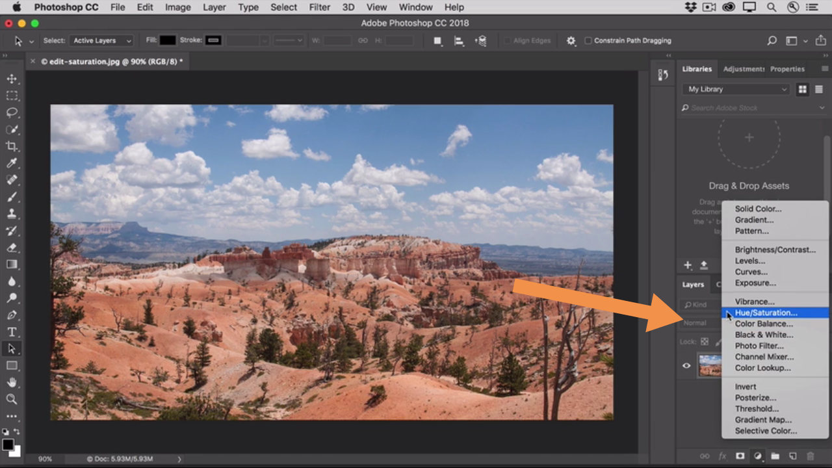Screen dimensions: 832x468
Task: Enable Constrain Path Dragging checkbox
Action: click(588, 40)
